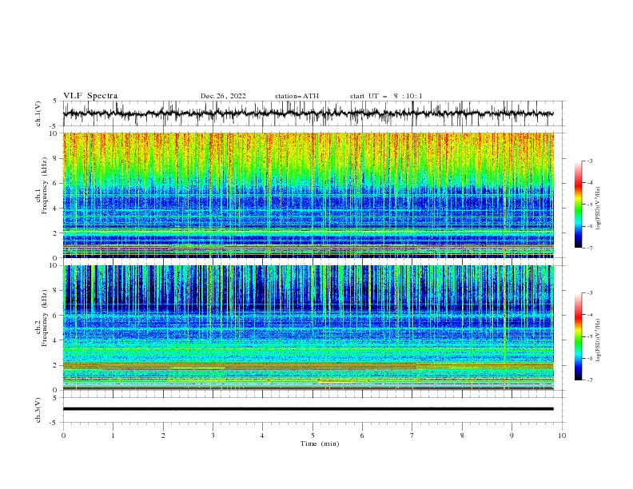This screenshot has height=489, width=633.
Task: Click the '-3' label on the ch.2 color bar
Action: pos(590,293)
